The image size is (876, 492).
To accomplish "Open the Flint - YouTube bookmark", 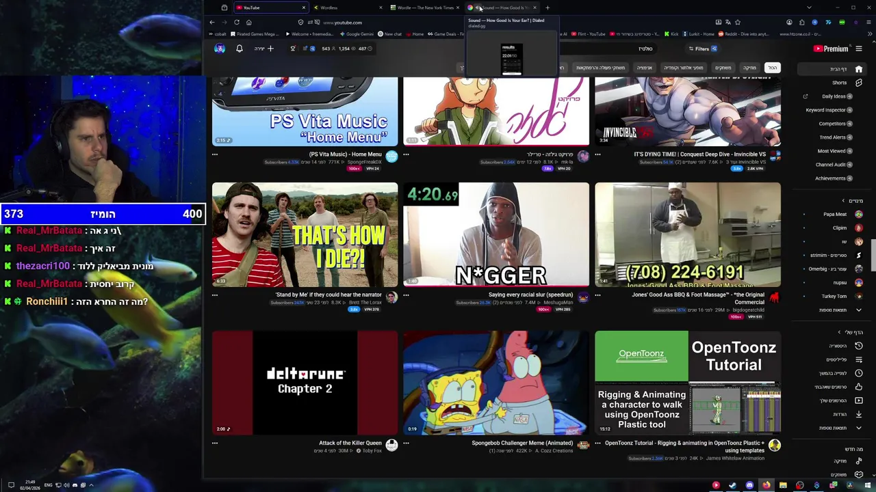I will click(x=589, y=34).
